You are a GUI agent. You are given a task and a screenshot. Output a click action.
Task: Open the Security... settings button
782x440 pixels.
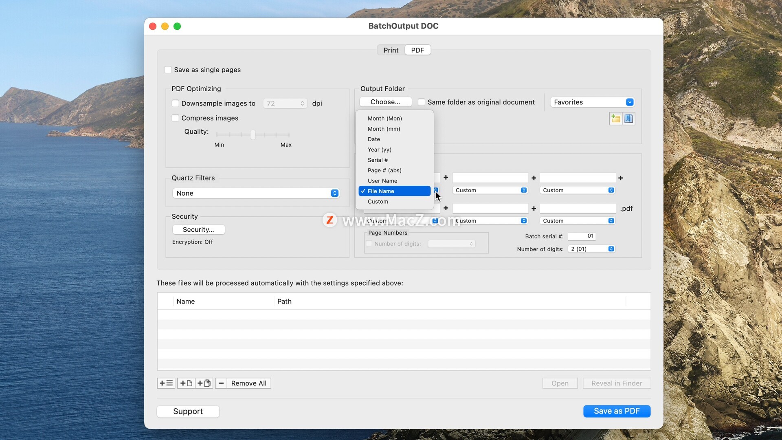coord(198,230)
